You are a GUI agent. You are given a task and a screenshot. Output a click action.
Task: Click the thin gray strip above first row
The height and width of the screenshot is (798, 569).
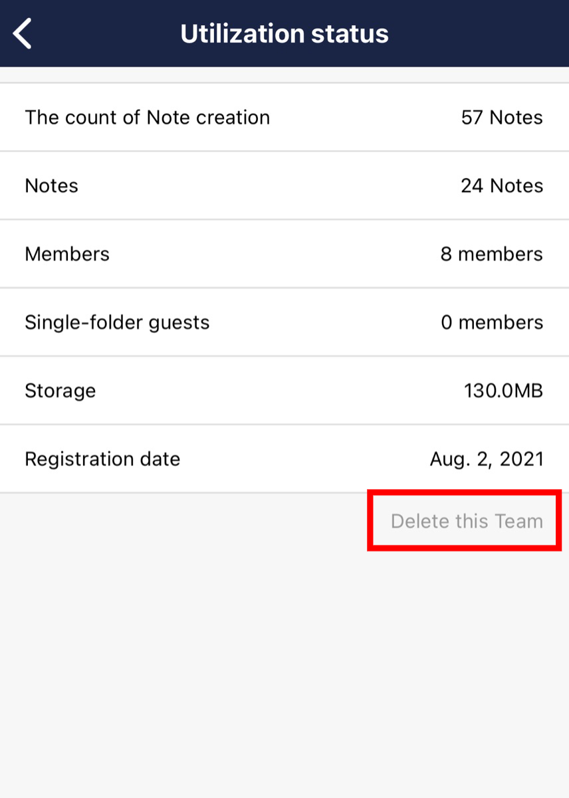coord(284,75)
